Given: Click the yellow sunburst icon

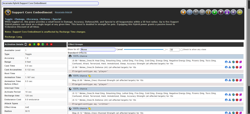Looking at the screenshot, I should pyautogui.click(x=240, y=12).
